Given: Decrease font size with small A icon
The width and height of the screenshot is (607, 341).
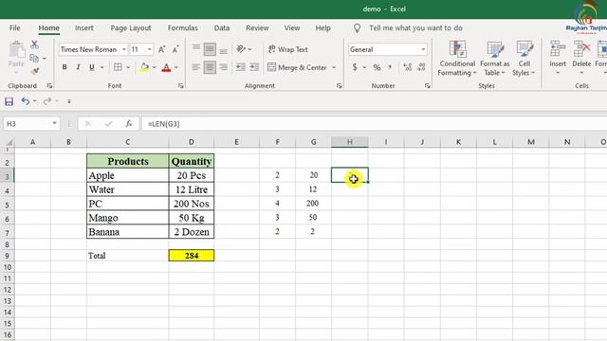Looking at the screenshot, I should point(175,49).
